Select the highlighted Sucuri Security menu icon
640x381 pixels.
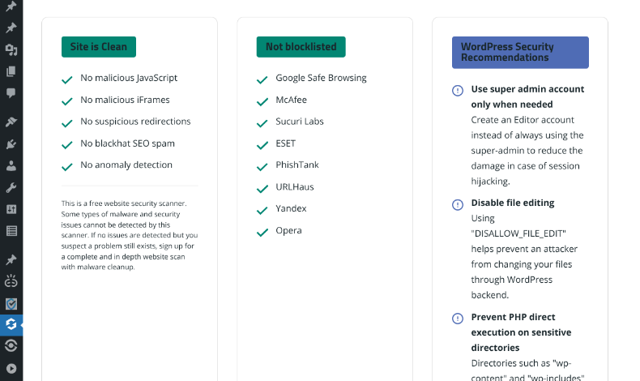point(11,324)
